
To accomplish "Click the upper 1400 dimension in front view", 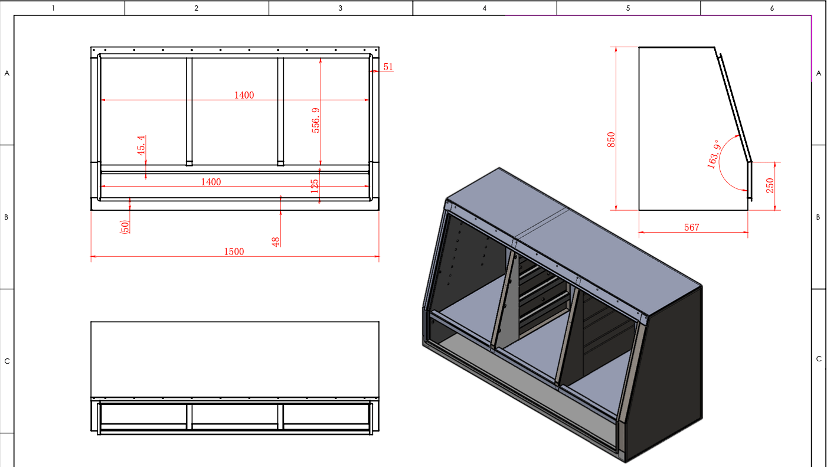I will pos(244,95).
